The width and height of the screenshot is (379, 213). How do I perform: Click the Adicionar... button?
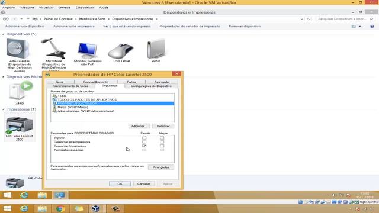pos(139,126)
